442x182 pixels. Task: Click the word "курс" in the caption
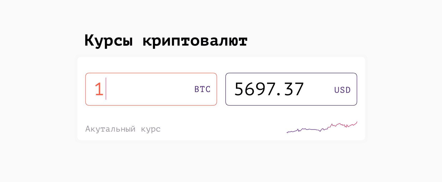pyautogui.click(x=151, y=129)
